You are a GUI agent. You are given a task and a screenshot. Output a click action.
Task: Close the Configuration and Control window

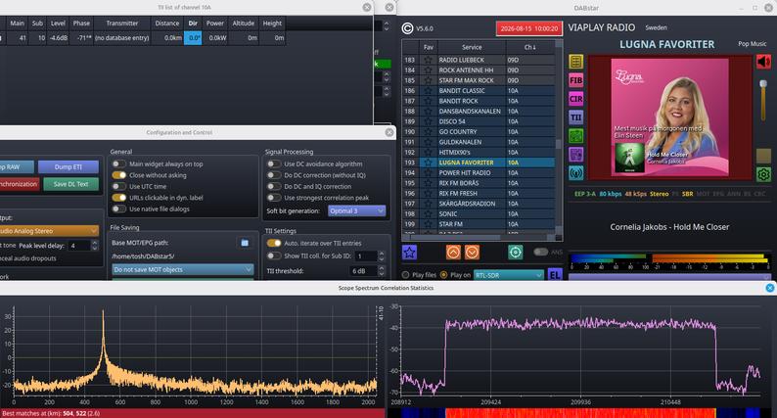click(389, 132)
